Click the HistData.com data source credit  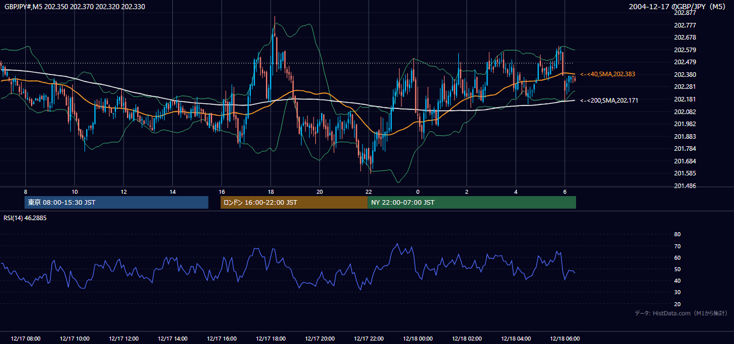coord(681,313)
